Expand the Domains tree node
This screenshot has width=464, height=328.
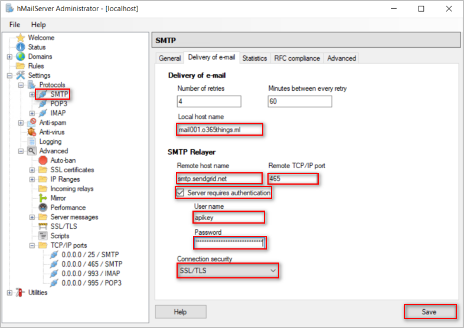[9, 57]
